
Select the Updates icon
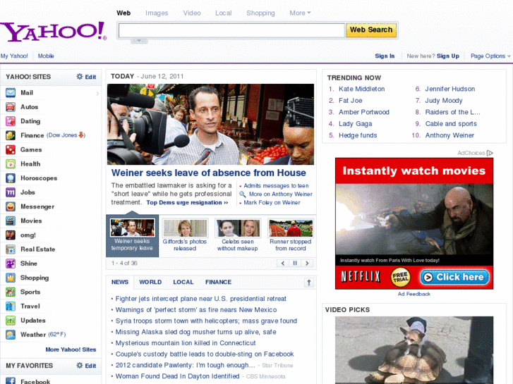click(x=11, y=321)
